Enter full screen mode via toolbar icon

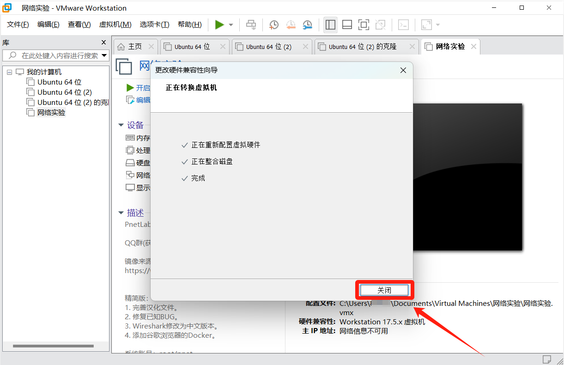pos(364,25)
